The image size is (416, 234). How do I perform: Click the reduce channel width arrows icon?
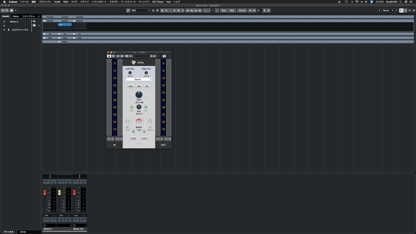pyautogui.click(x=250, y=10)
